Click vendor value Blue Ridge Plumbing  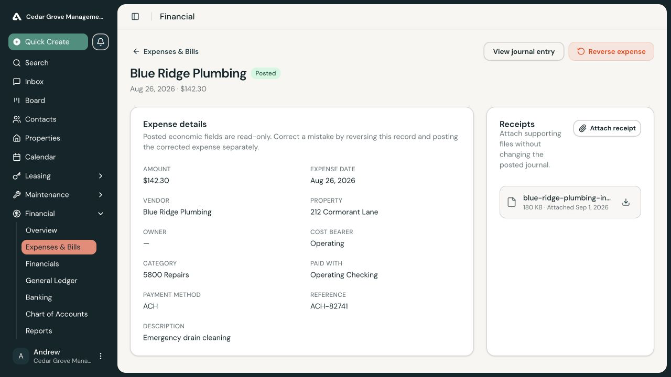177,212
